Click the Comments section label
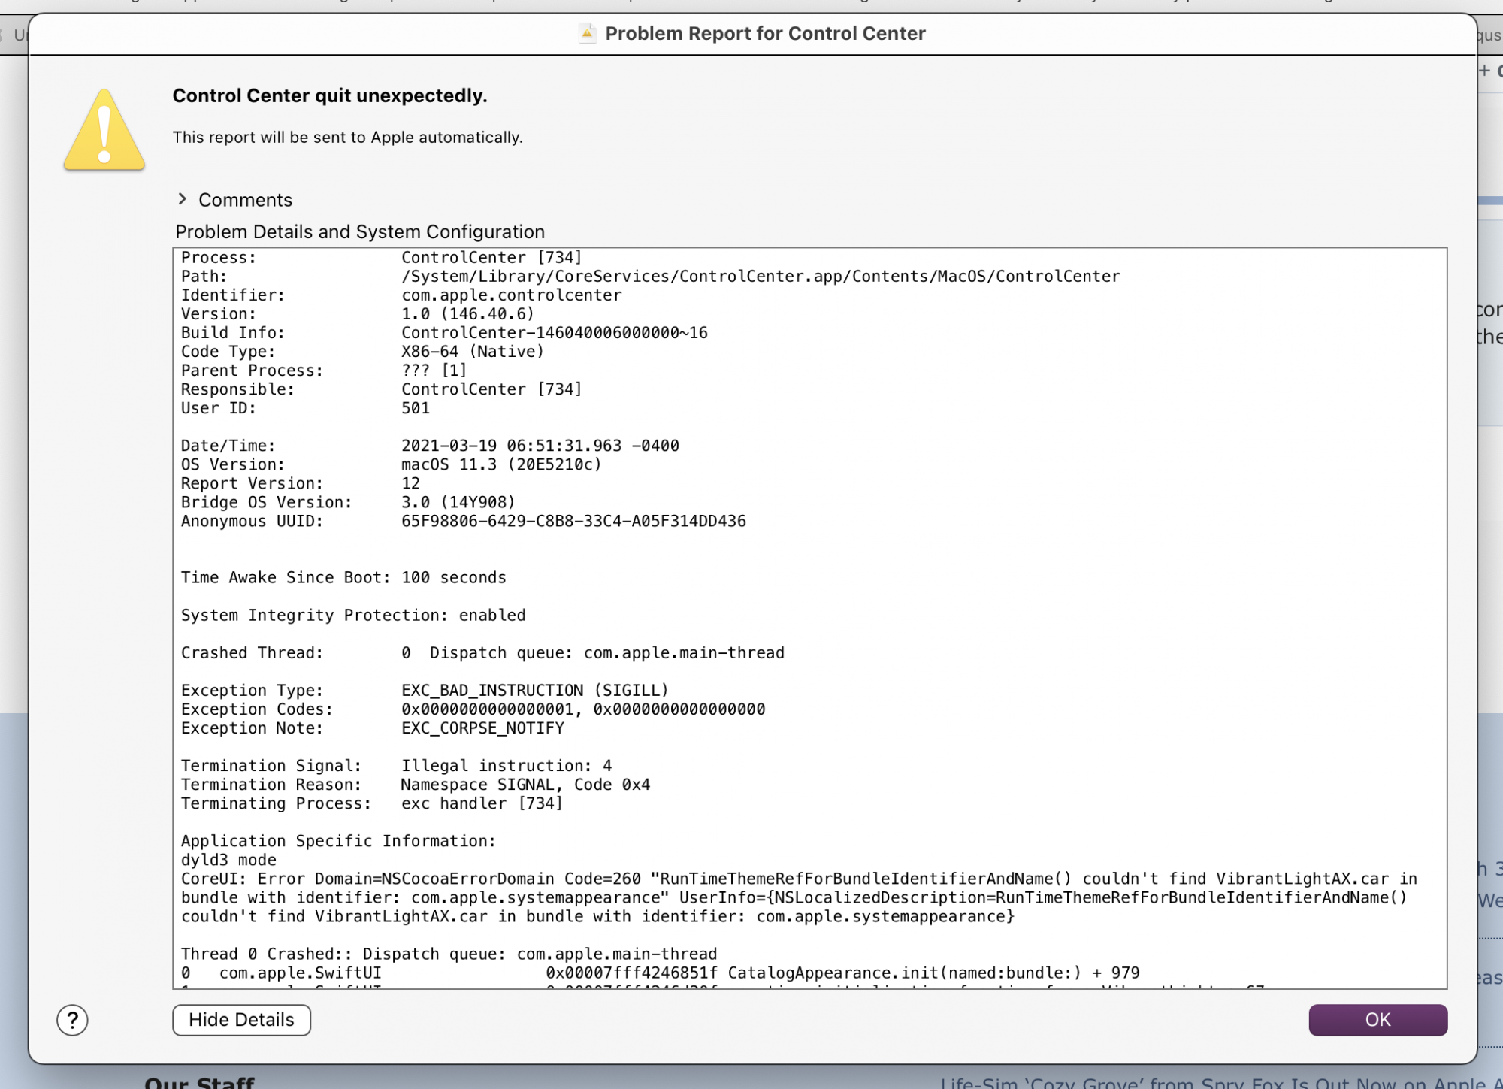 (245, 200)
